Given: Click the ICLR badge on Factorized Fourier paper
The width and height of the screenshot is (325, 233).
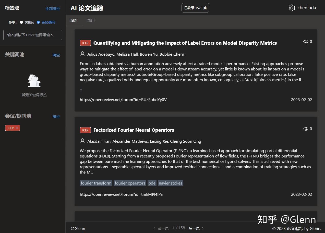Looking at the screenshot, I should coord(85,130).
